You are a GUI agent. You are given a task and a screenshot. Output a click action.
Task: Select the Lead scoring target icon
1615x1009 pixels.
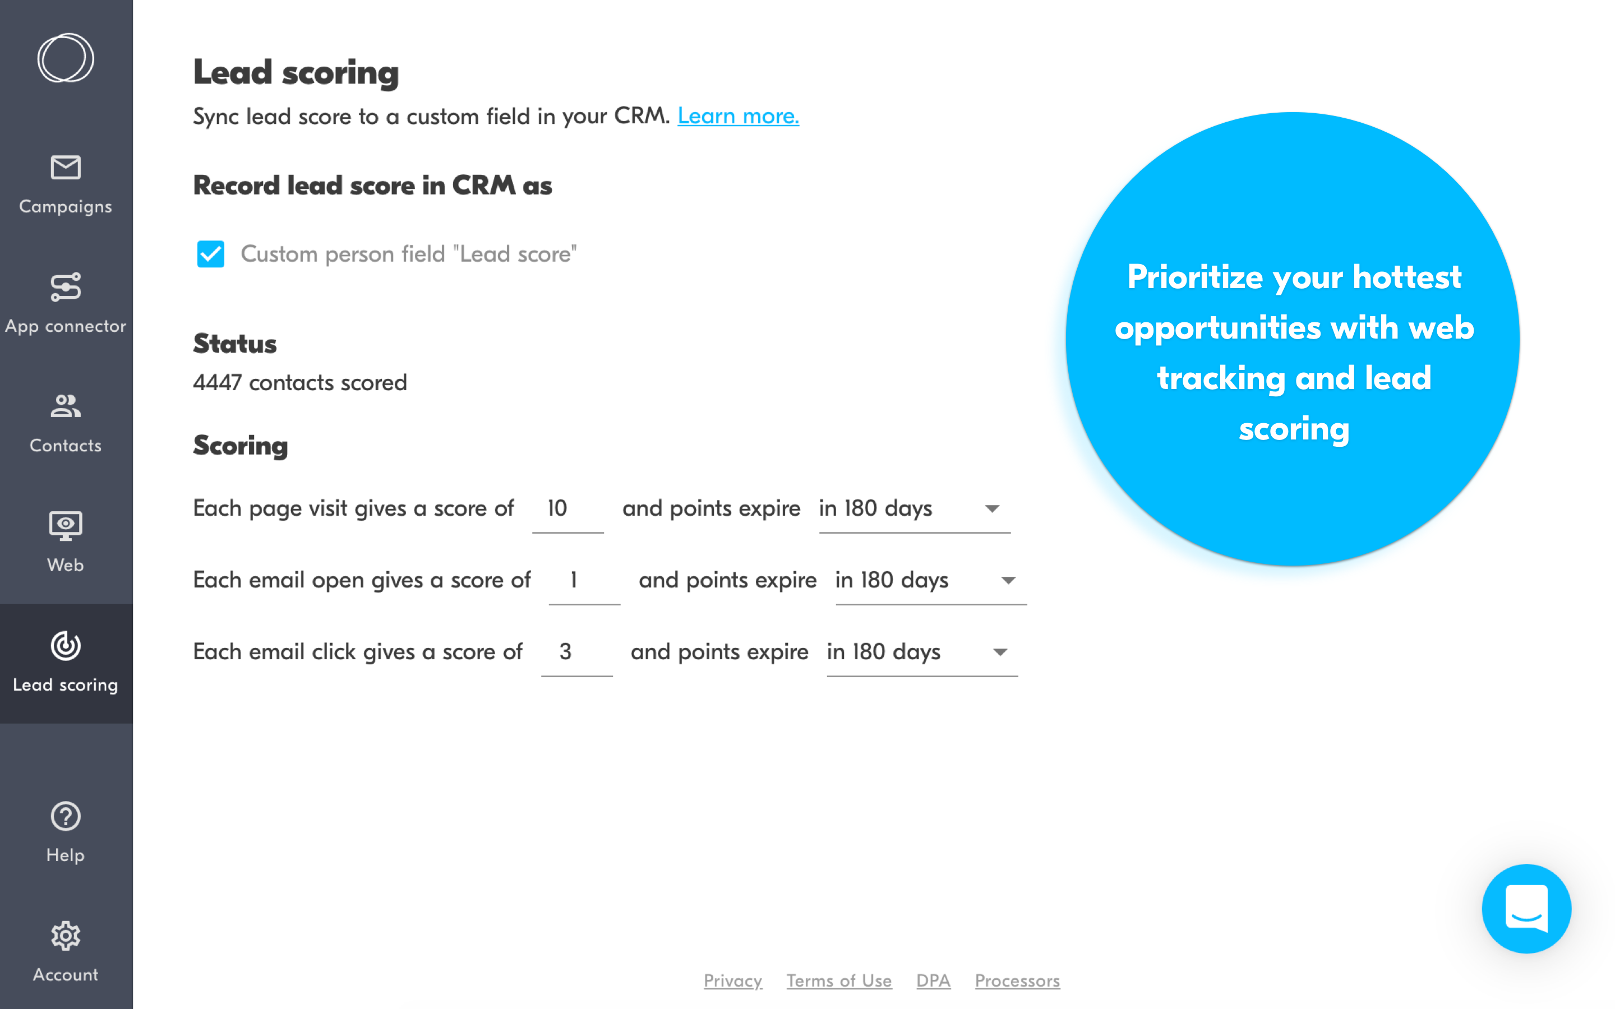pyautogui.click(x=66, y=645)
